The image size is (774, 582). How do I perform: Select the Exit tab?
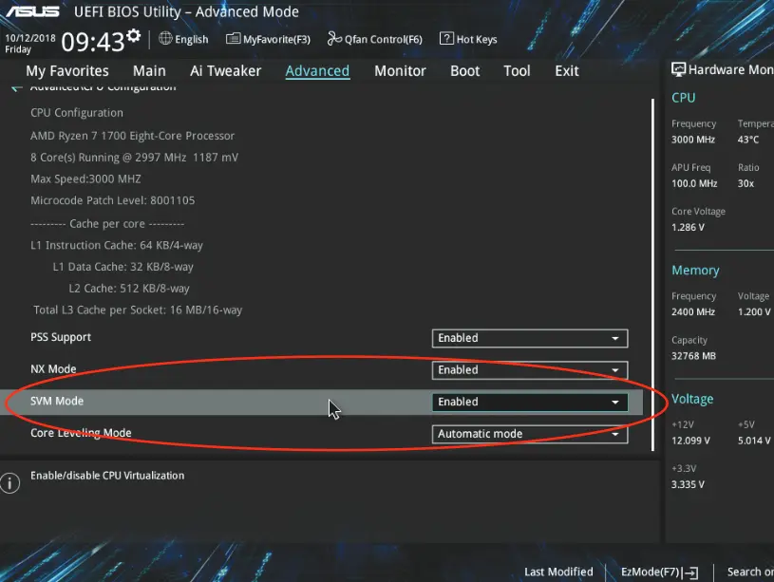pos(566,71)
